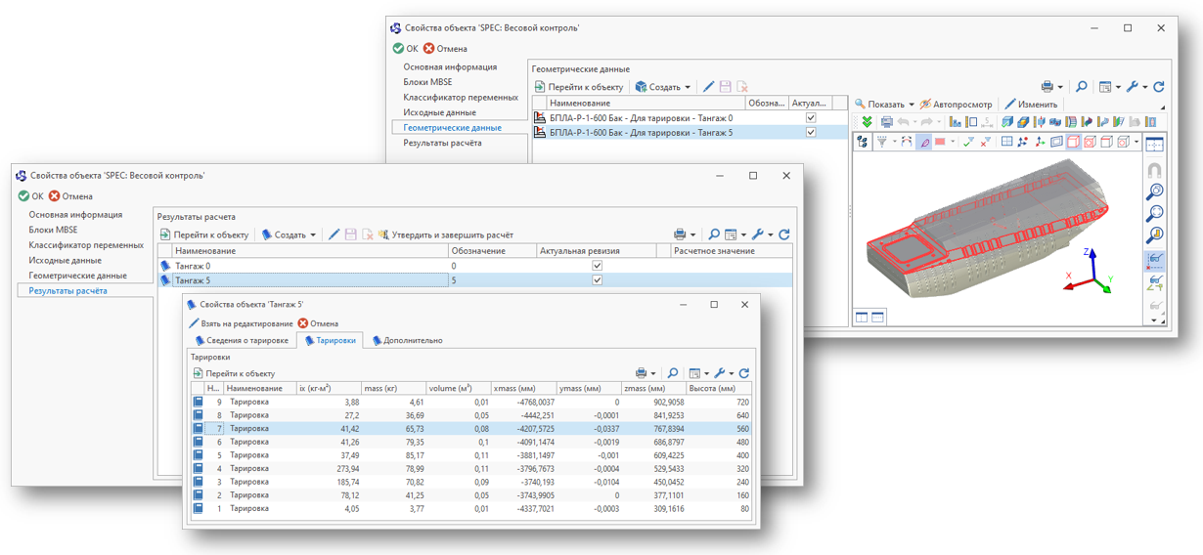This screenshot has height=555, width=1203.
Task: Select Блоки MBSE in back window sidebar
Action: click(427, 82)
